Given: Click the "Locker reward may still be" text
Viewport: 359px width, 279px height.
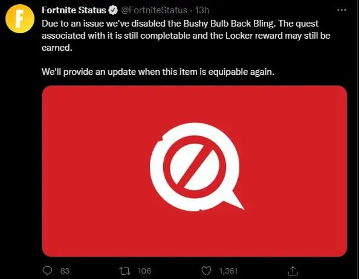Looking at the screenshot, I should (x=278, y=36).
